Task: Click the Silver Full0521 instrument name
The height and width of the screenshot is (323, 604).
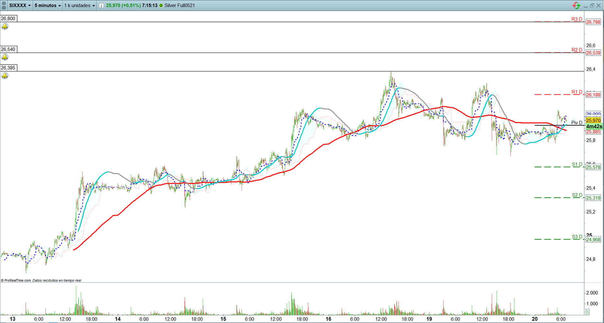Action: (x=180, y=5)
